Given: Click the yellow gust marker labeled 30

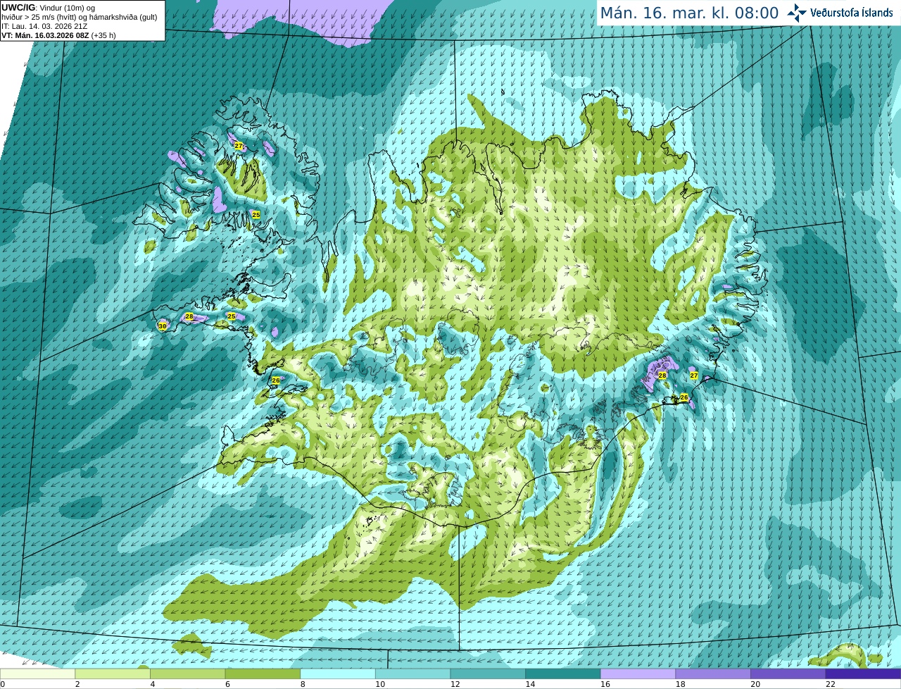Looking at the screenshot, I should point(163,326).
